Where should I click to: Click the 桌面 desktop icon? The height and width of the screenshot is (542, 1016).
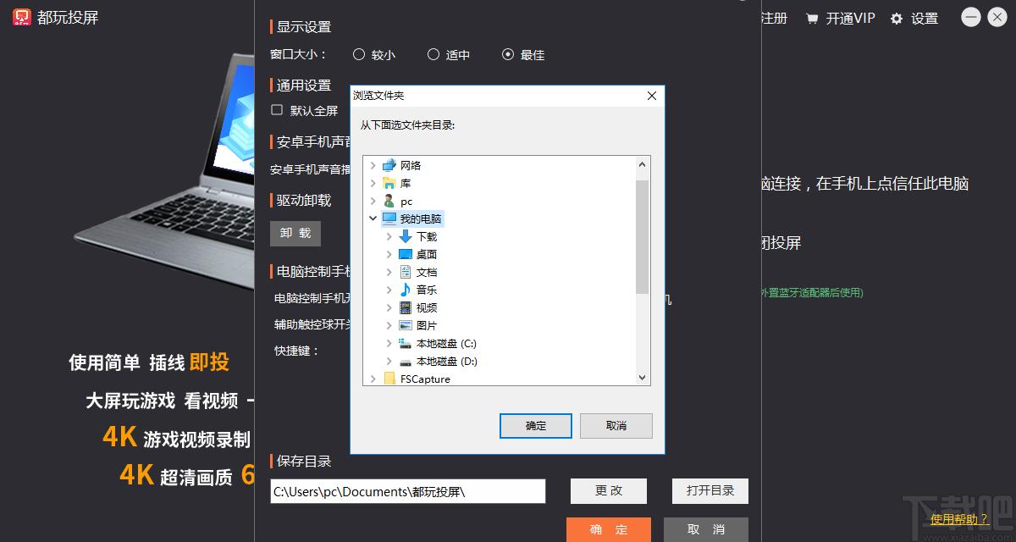tap(406, 254)
